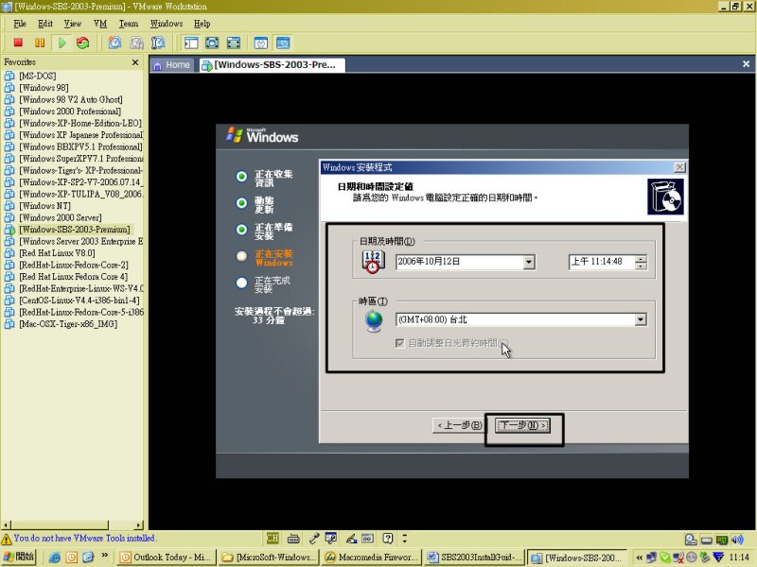Switch to SBS2003InstallGuid taskbar button
This screenshot has height=567, width=757.
pyautogui.click(x=475, y=558)
